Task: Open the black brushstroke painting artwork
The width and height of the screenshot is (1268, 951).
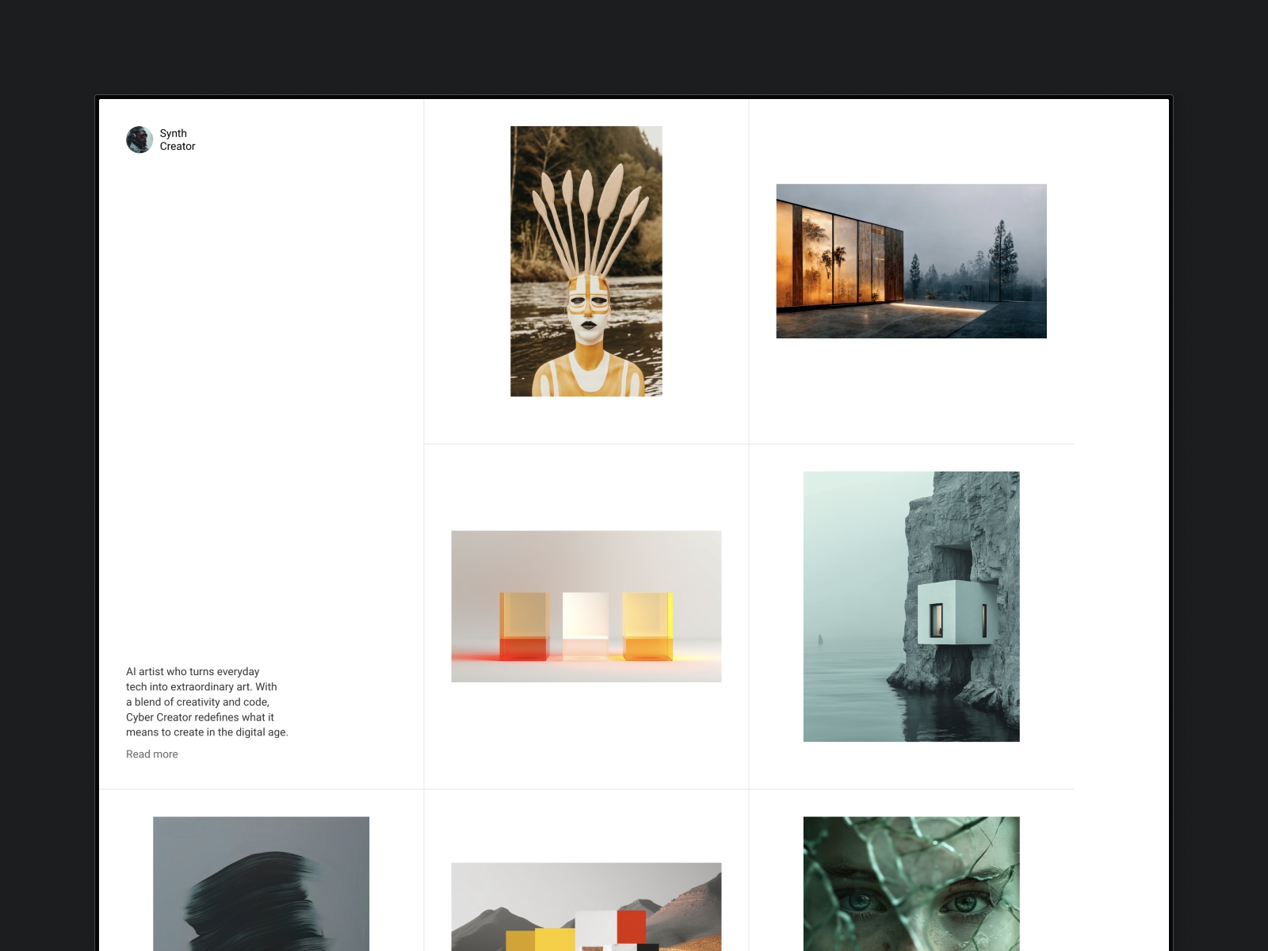Action: 261,884
